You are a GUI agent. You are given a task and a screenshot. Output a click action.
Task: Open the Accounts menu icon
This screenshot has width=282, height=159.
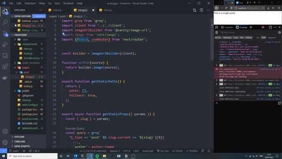5,132
